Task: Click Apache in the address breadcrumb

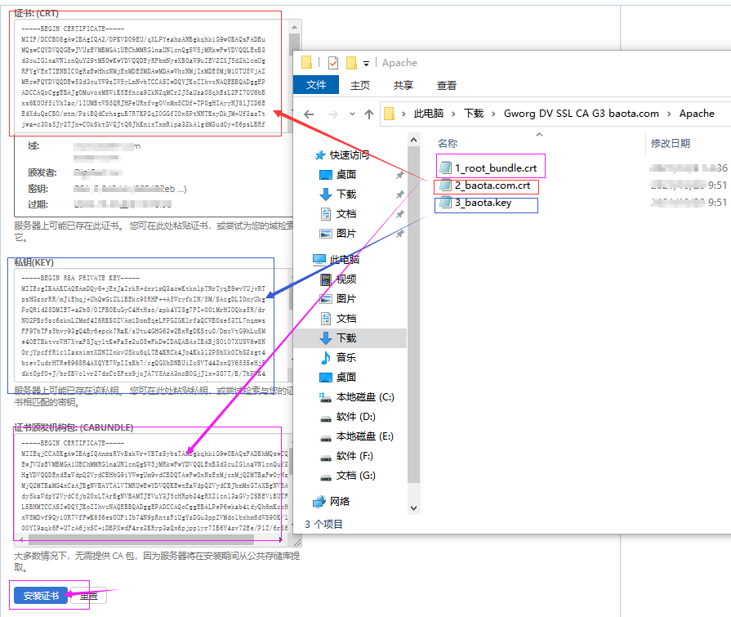Action: pyautogui.click(x=697, y=114)
